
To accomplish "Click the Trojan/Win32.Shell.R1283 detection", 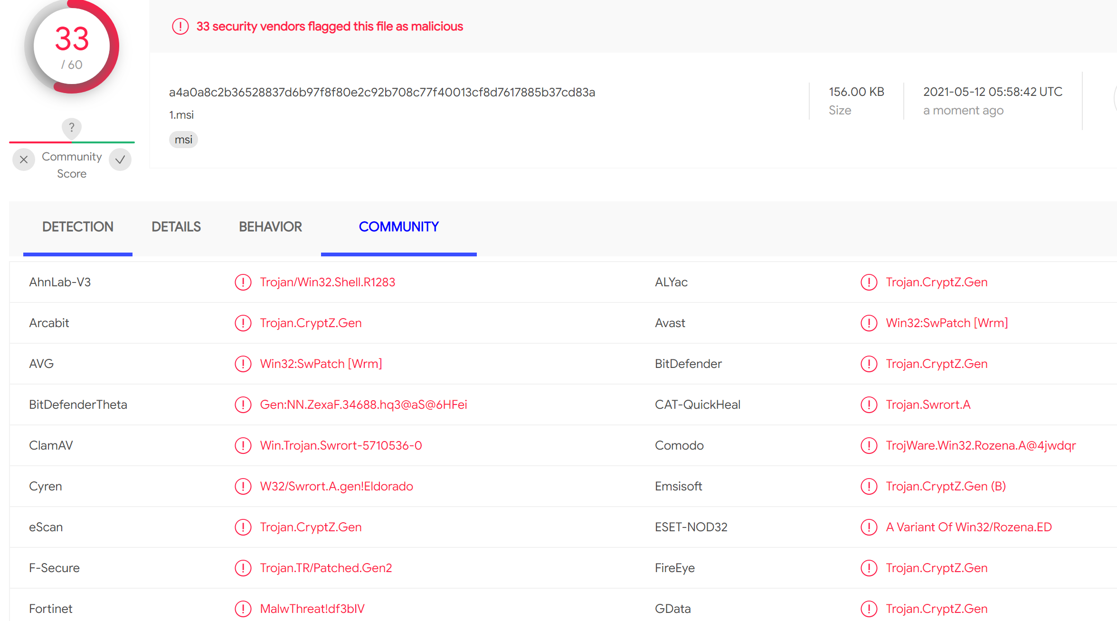I will (x=328, y=282).
